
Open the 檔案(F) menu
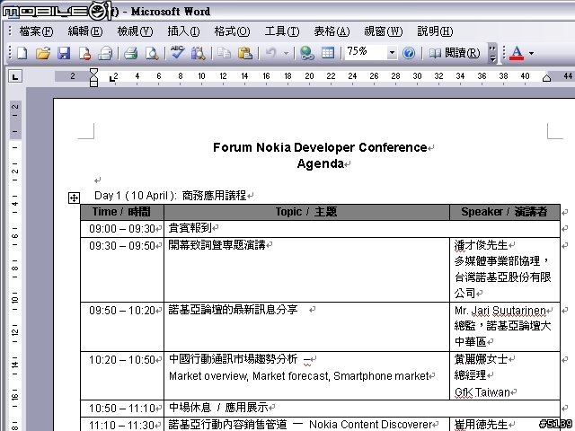[x=36, y=31]
